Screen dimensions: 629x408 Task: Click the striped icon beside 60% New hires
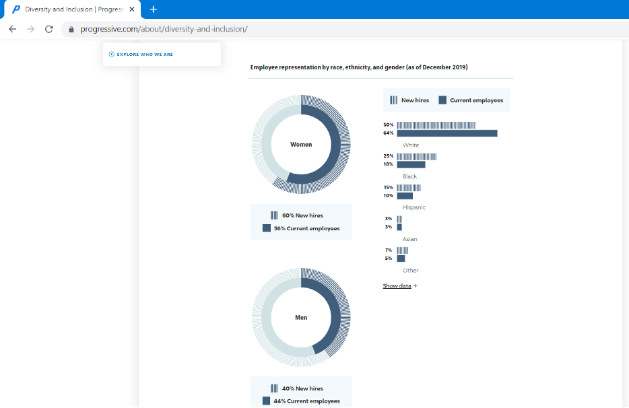click(x=274, y=215)
